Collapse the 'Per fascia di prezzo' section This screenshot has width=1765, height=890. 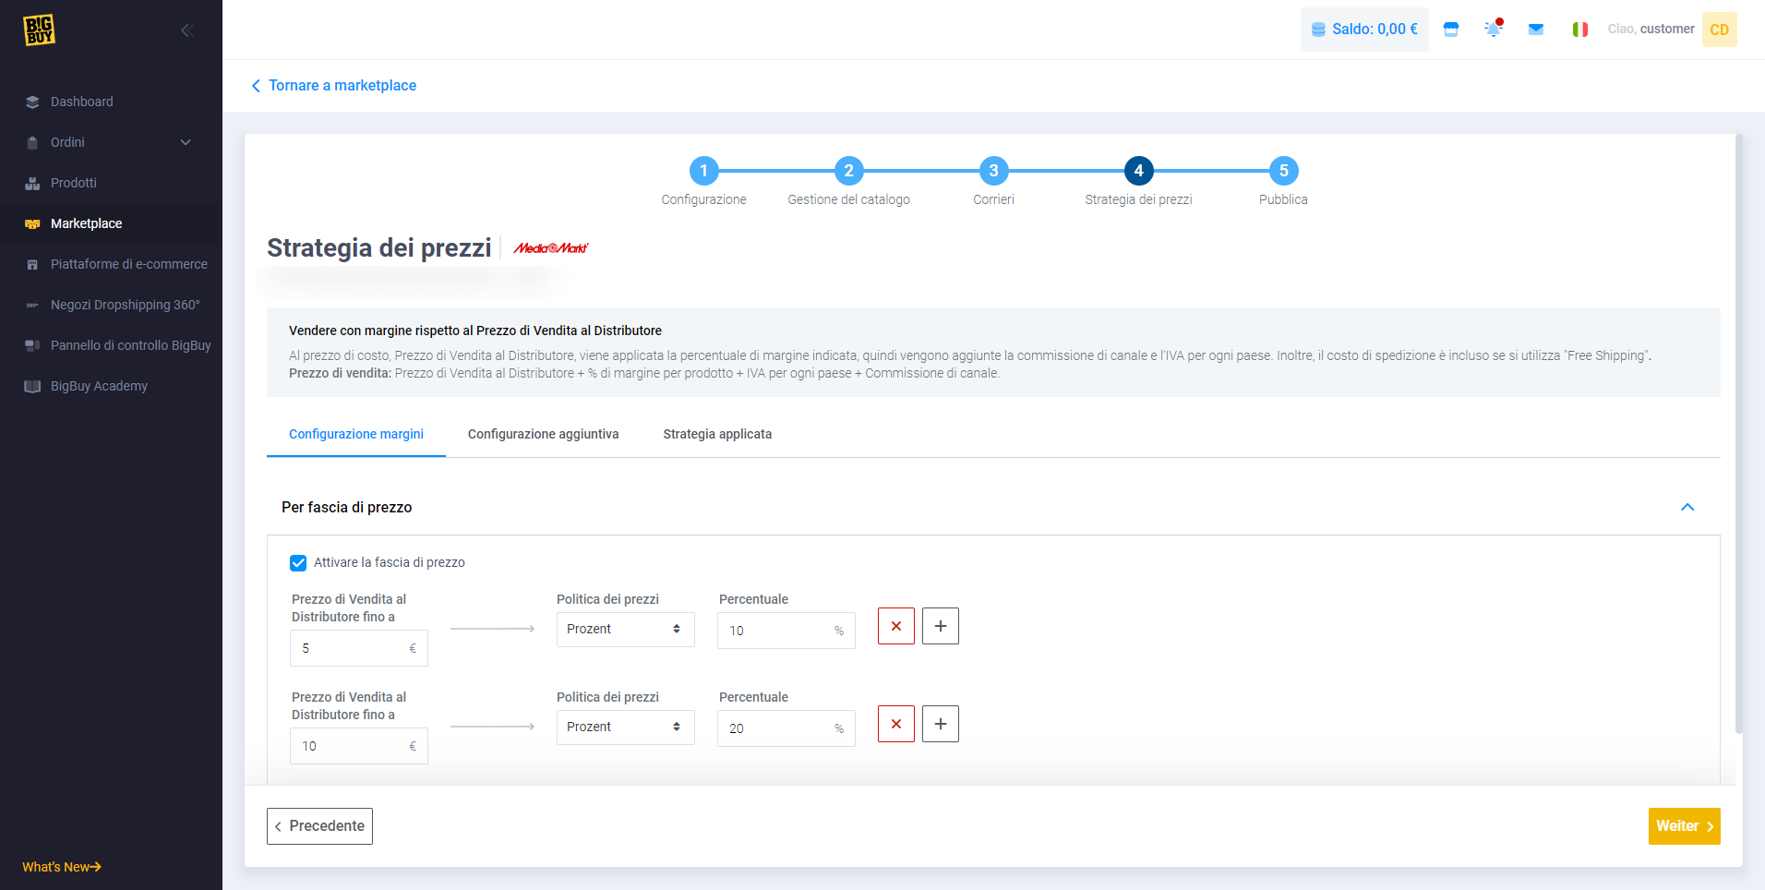click(x=1687, y=507)
